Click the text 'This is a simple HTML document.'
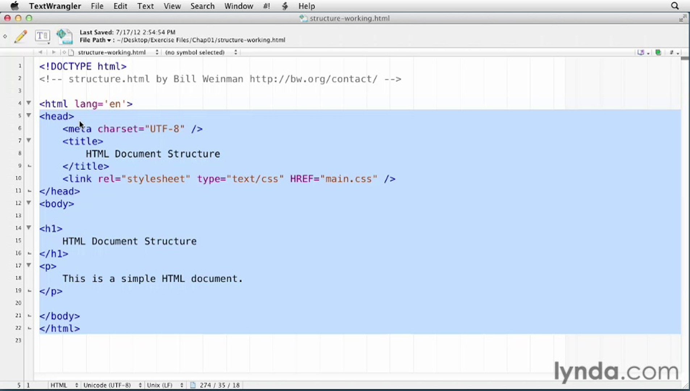 coord(152,279)
